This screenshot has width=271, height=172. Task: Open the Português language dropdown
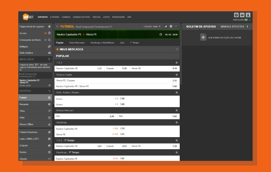click(242, 20)
